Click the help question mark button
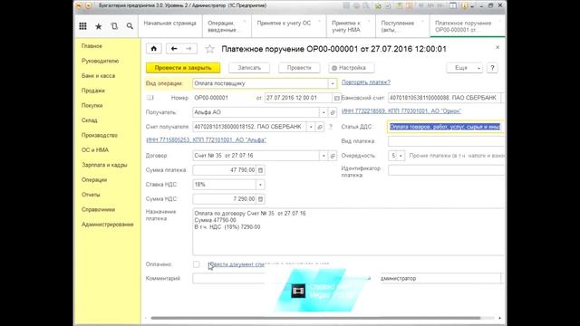 coord(492,68)
